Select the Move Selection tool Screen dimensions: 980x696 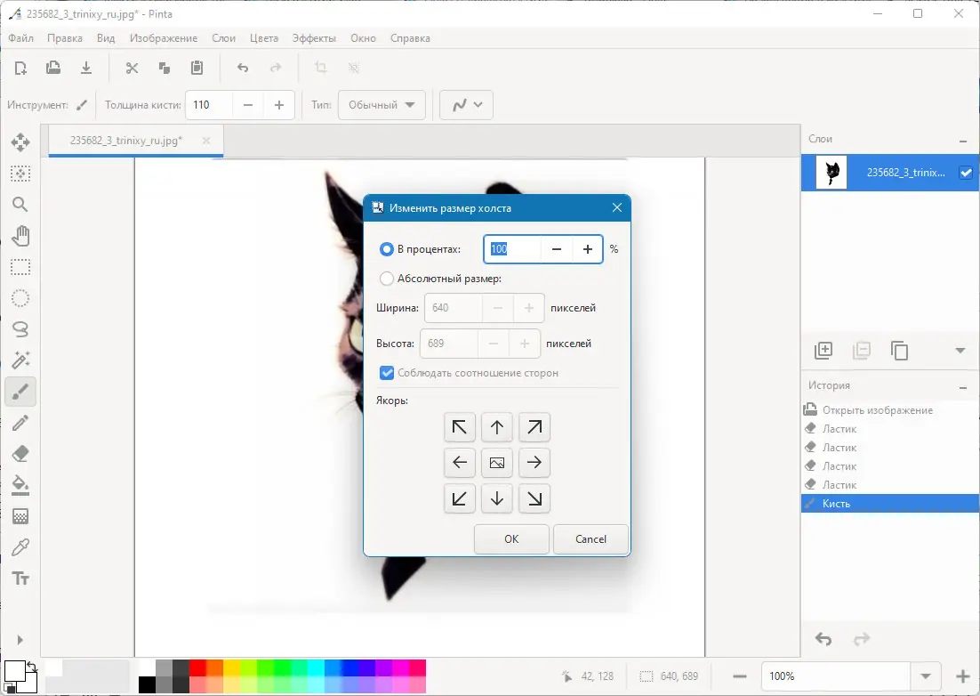coord(20,174)
